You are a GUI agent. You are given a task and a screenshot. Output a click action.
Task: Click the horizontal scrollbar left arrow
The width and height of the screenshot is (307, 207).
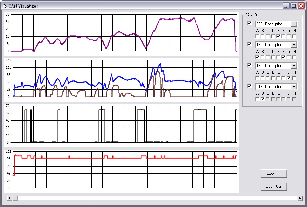pyautogui.click(x=9, y=198)
